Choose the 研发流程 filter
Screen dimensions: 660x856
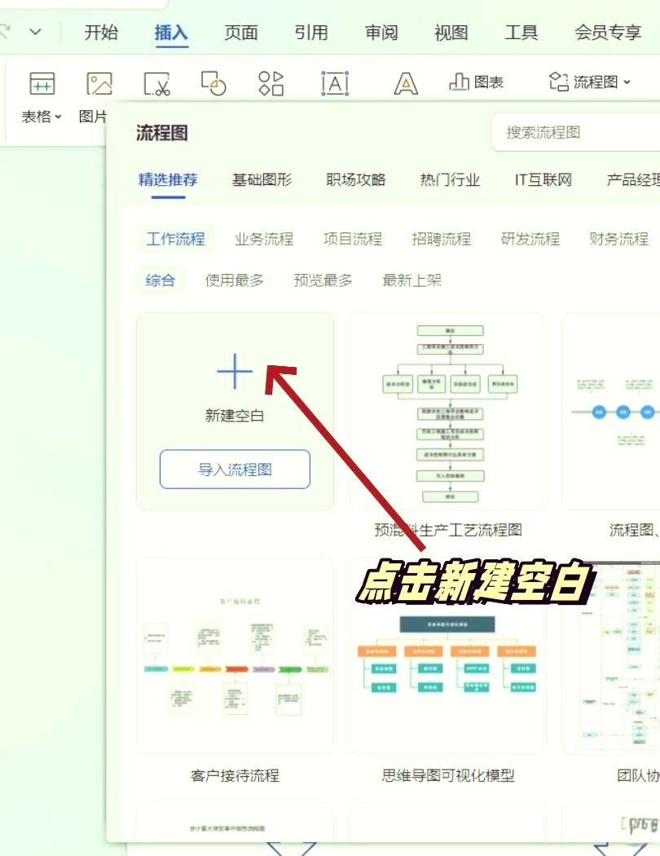pyautogui.click(x=530, y=239)
